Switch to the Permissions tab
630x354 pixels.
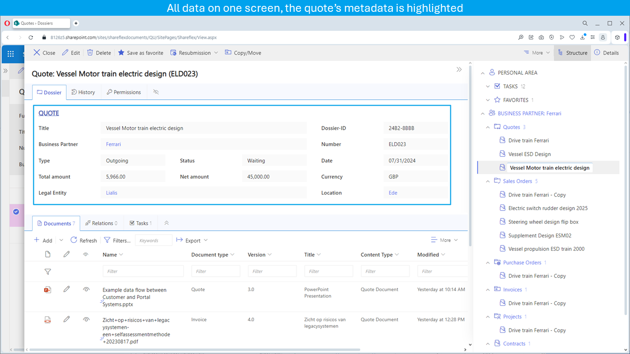click(124, 92)
